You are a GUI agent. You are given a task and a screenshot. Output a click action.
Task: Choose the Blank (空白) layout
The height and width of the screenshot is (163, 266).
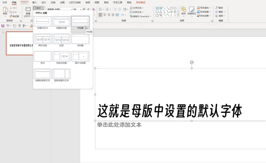tap(42, 58)
